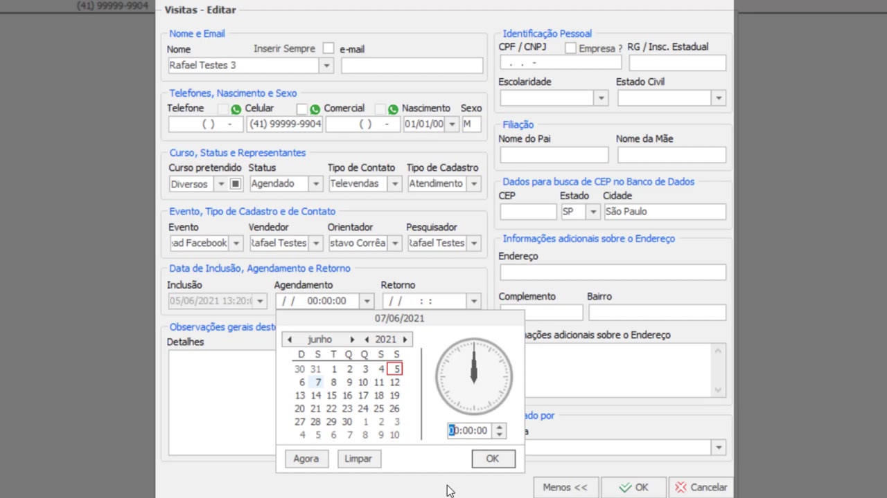Click the Endereço input field
The height and width of the screenshot is (498, 887).
[x=613, y=272]
